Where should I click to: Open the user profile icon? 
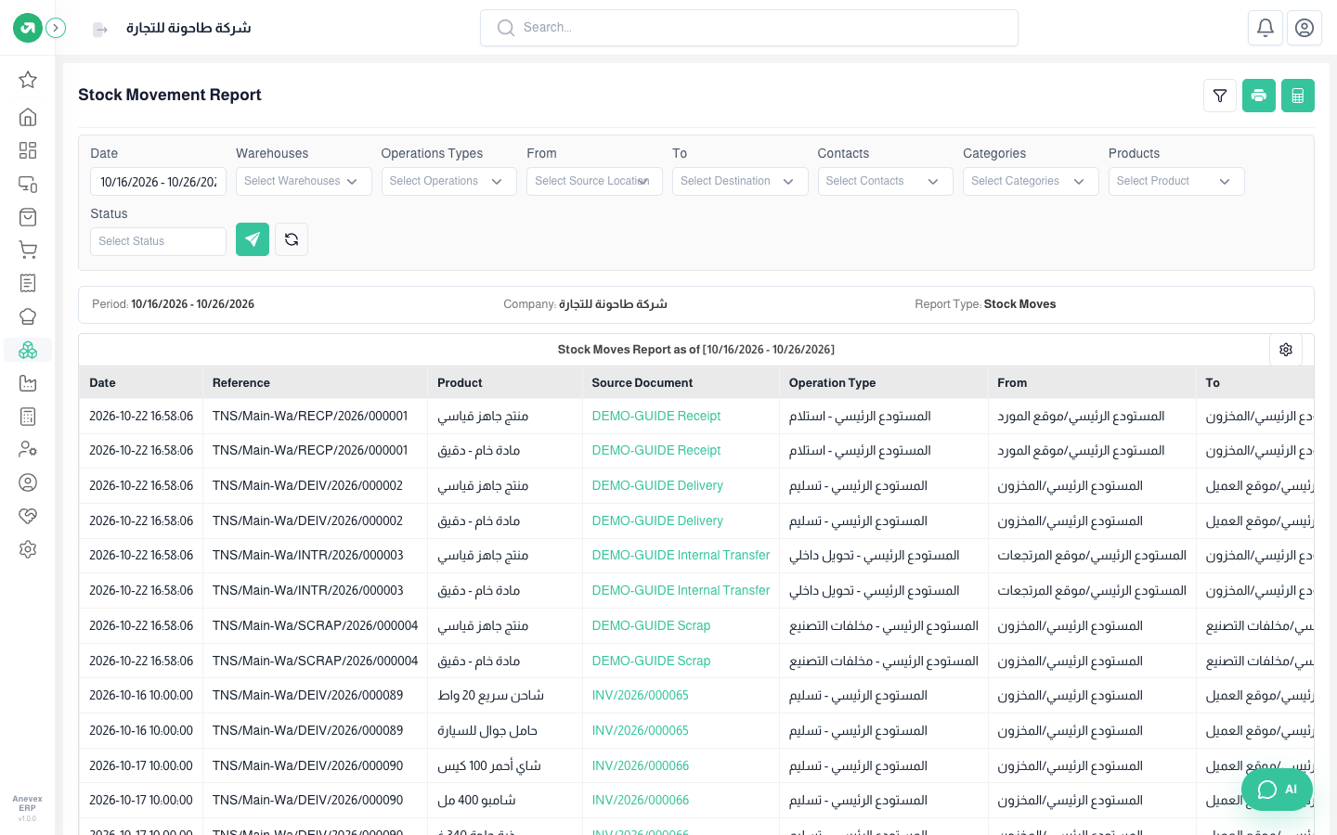1305,28
